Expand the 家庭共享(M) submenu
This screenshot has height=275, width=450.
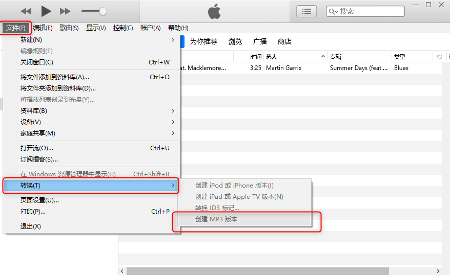pyautogui.click(x=92, y=133)
